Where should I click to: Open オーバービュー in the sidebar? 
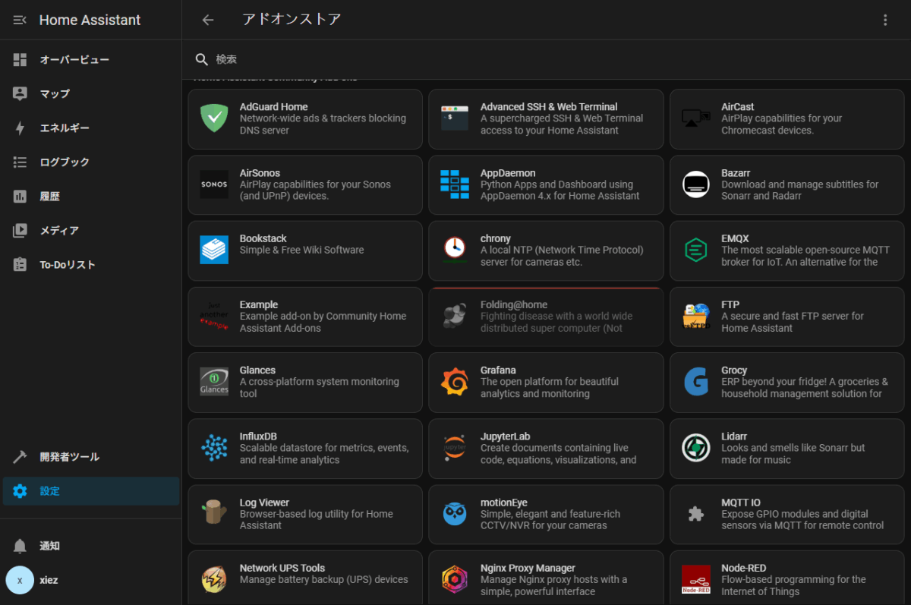click(x=91, y=59)
